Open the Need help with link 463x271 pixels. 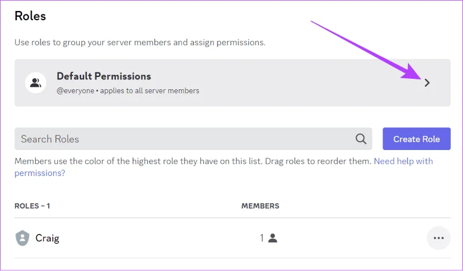point(403,161)
